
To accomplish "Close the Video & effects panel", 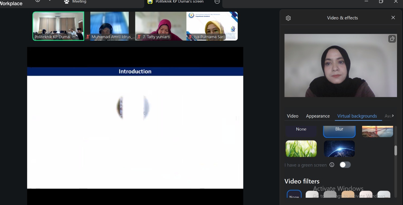I will click(x=393, y=18).
